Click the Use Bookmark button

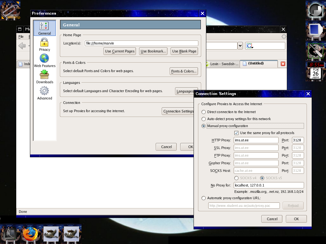click(153, 51)
